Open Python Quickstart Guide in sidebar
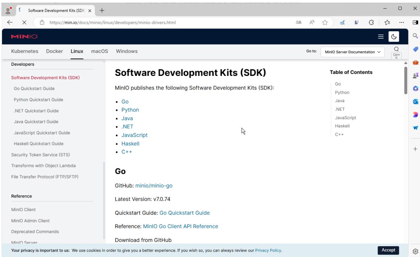 coord(38,100)
